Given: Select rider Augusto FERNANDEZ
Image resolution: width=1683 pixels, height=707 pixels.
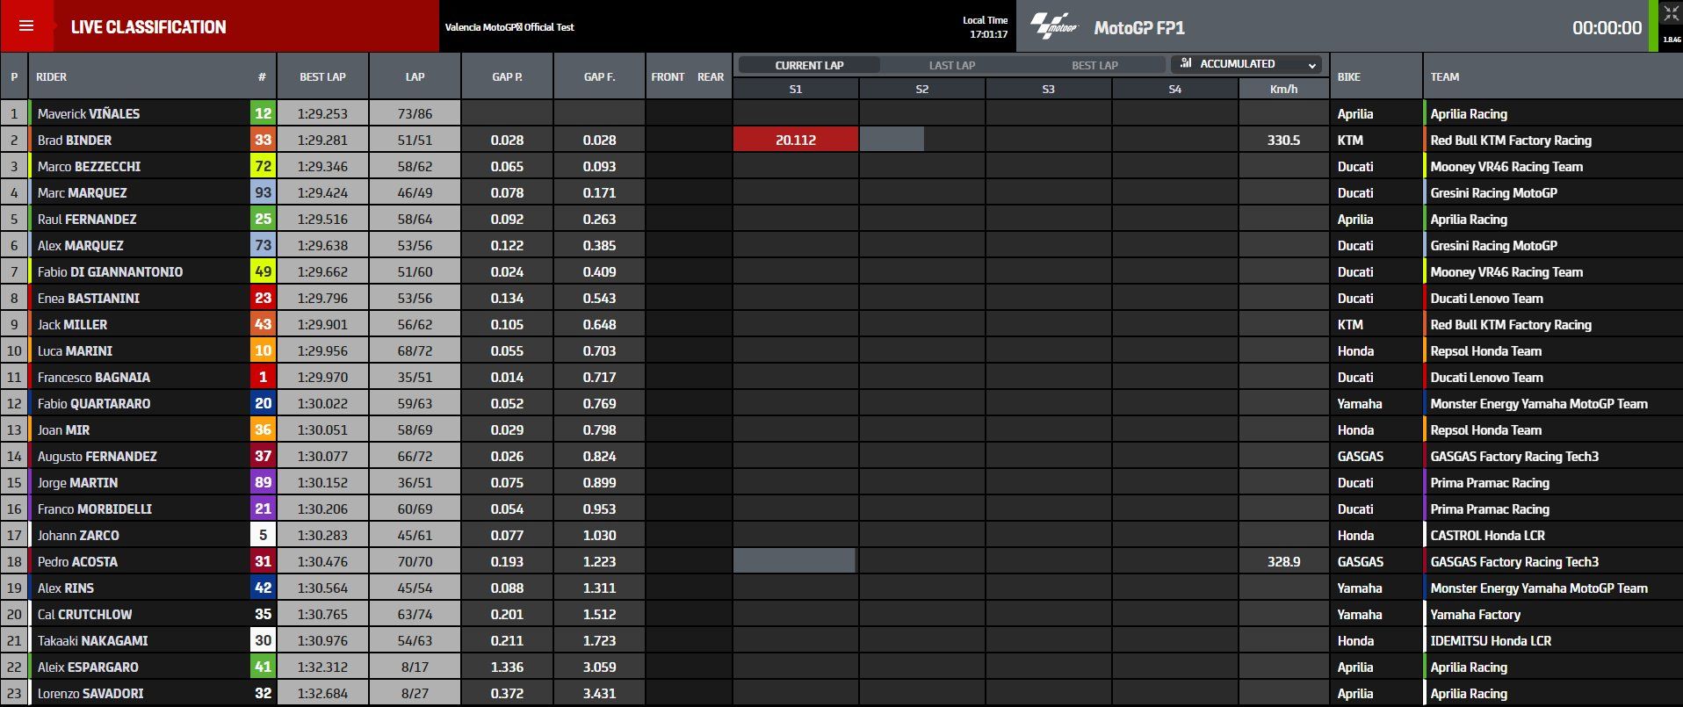Looking at the screenshot, I should [97, 456].
